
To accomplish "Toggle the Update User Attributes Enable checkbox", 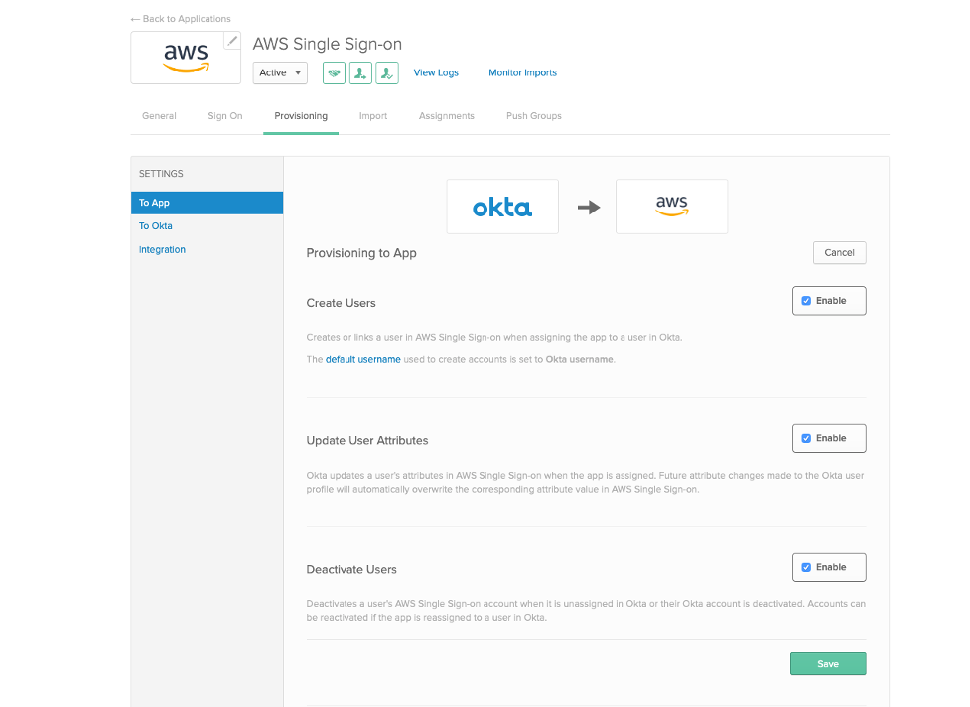I will [x=806, y=438].
